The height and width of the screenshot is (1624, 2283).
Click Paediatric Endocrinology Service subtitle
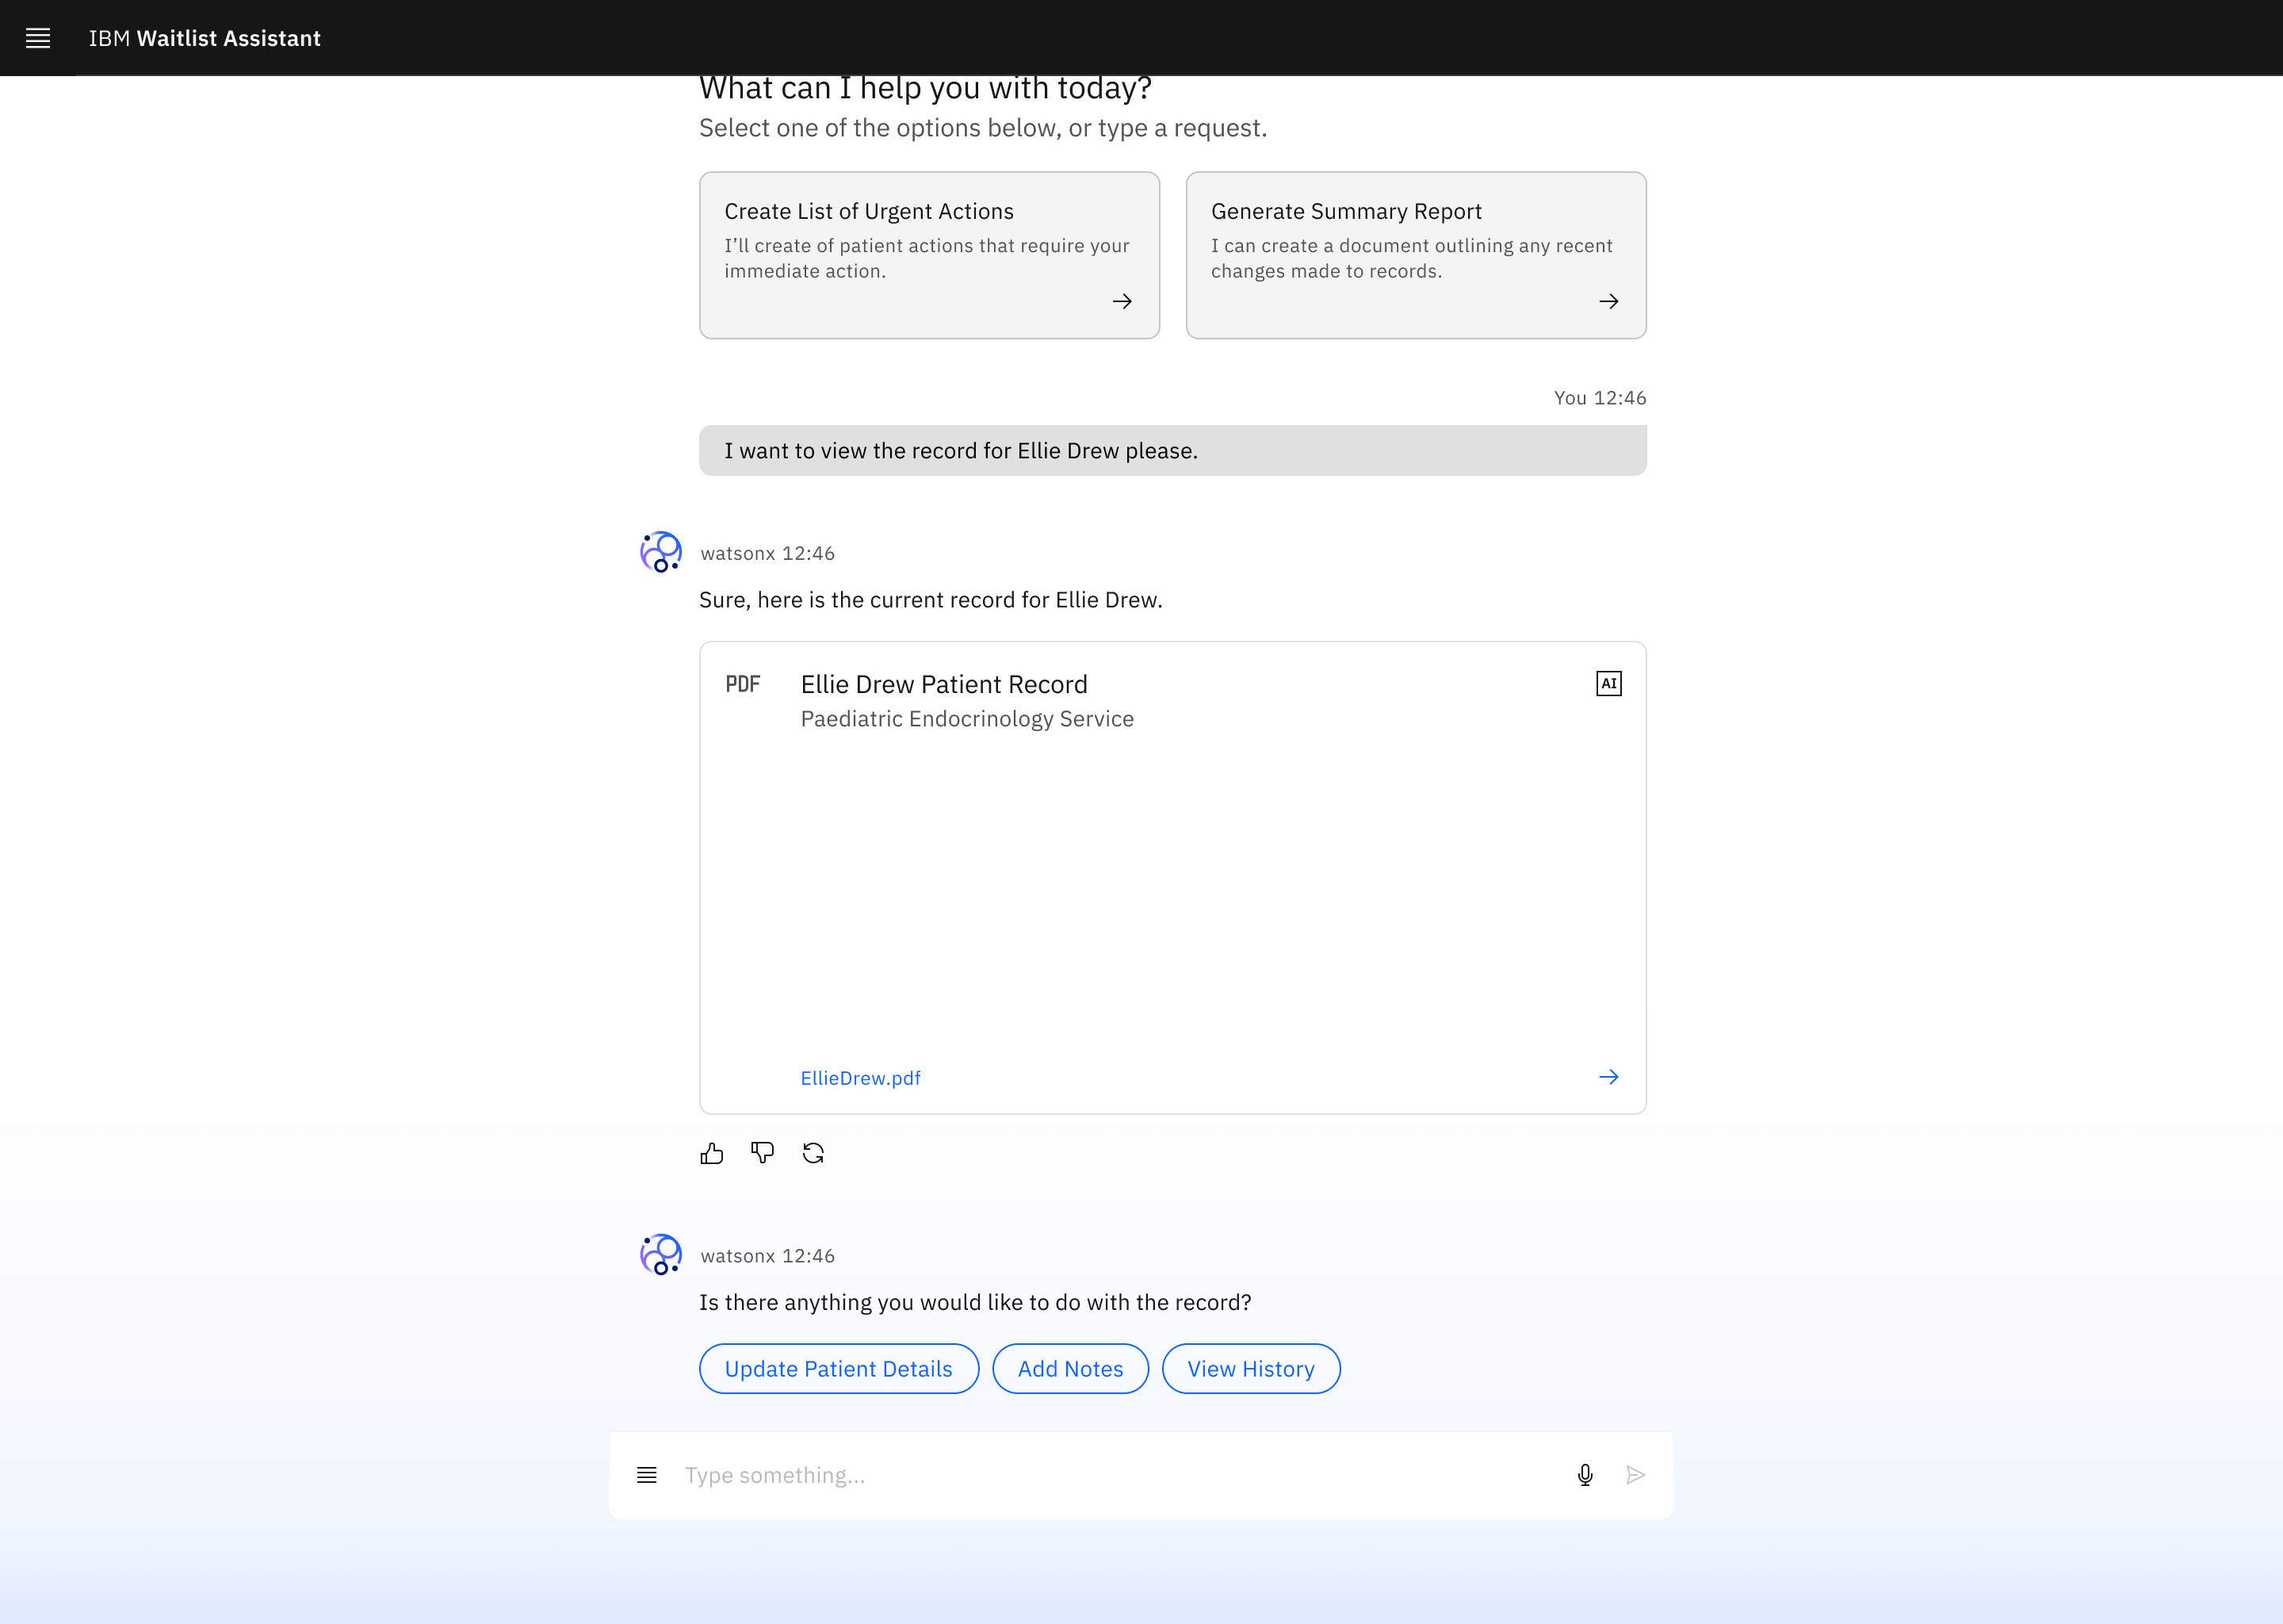(x=968, y=719)
